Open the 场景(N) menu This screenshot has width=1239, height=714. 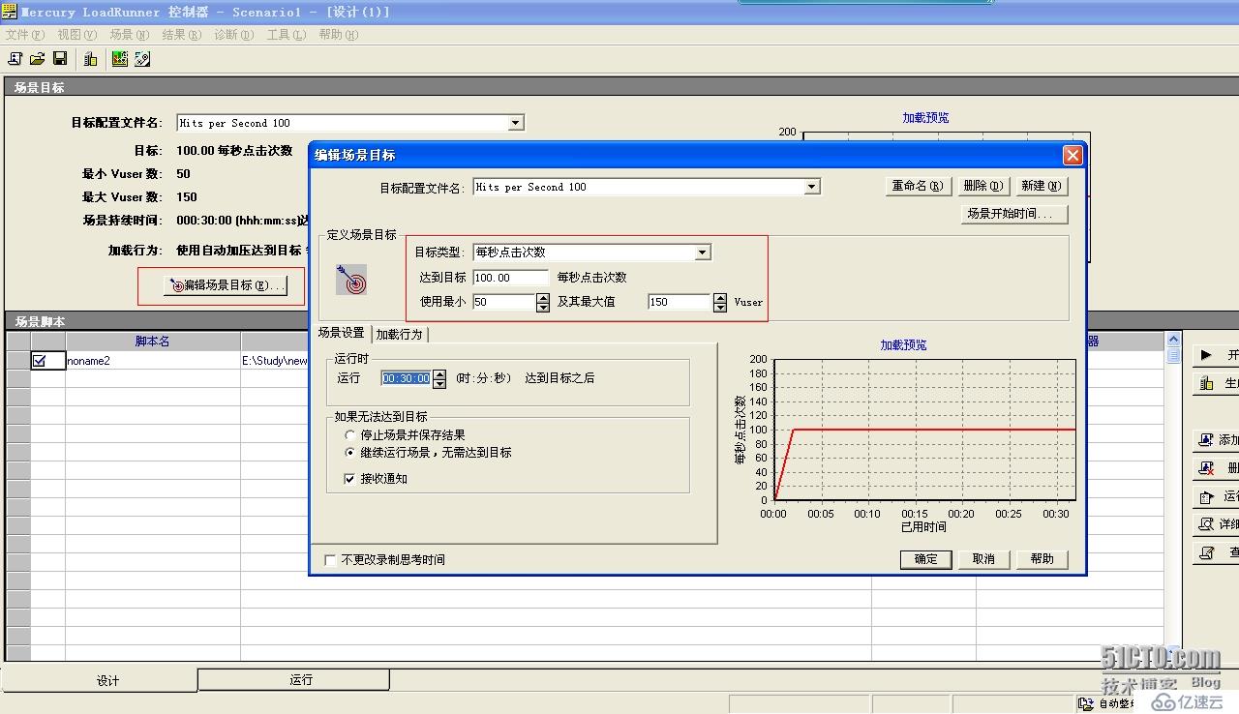point(129,35)
